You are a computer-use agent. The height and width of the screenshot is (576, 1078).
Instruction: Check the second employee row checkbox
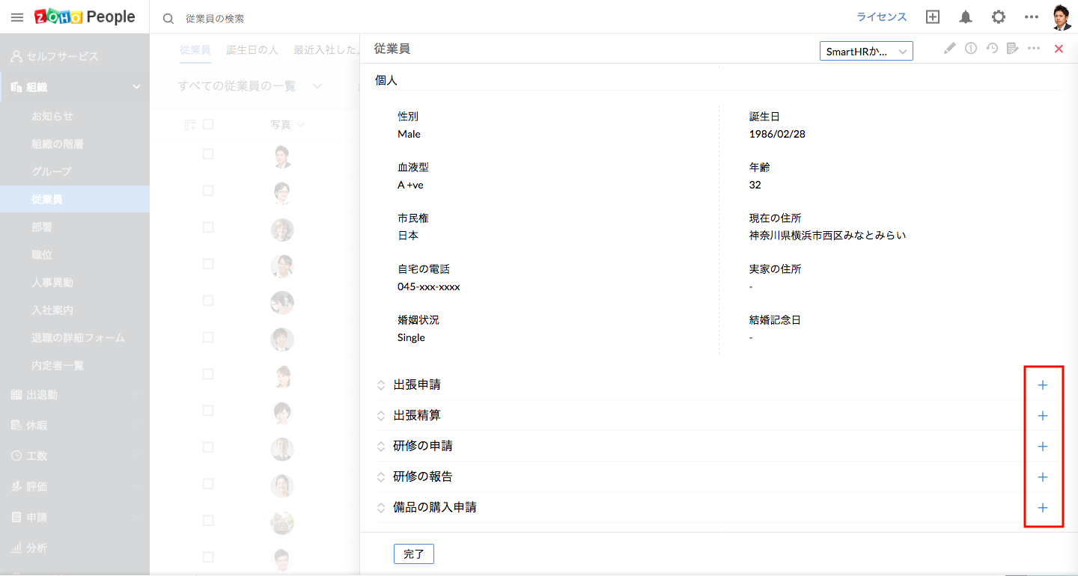[x=208, y=191]
